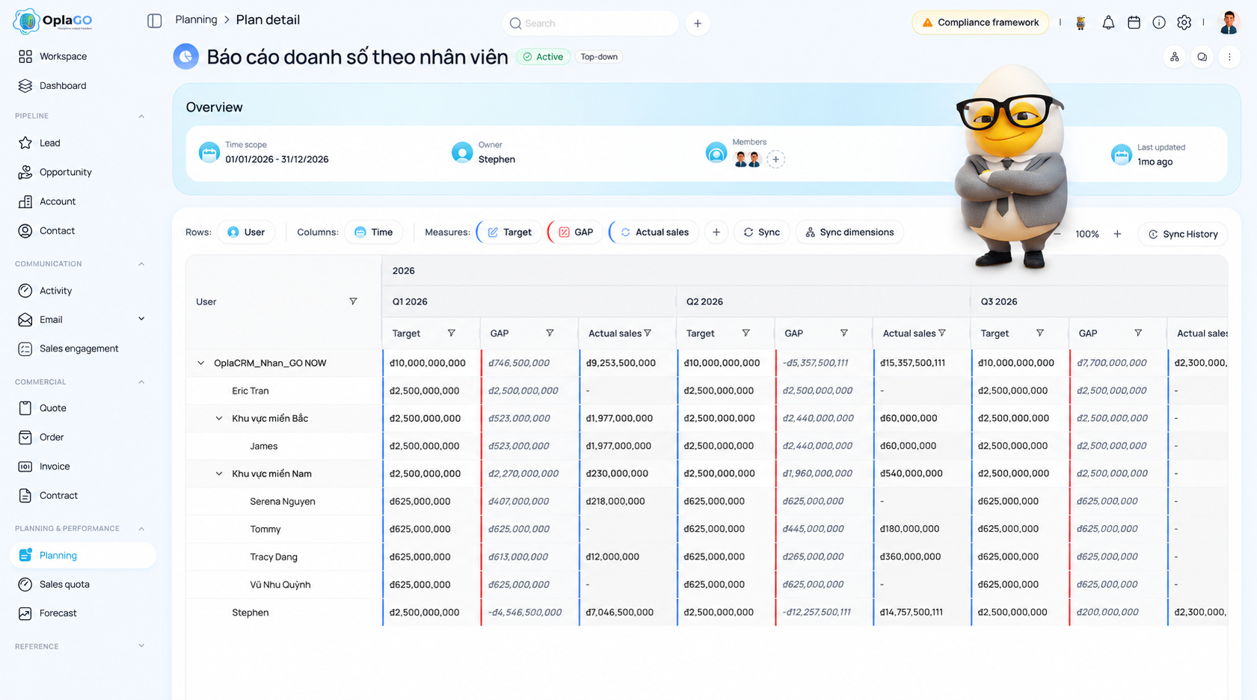Filter Q1 2026 Actual sales column
The height and width of the screenshot is (700, 1257).
pyautogui.click(x=648, y=333)
